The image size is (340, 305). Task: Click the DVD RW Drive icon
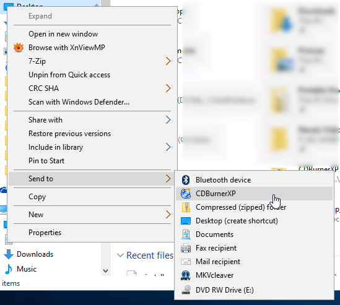186,290
